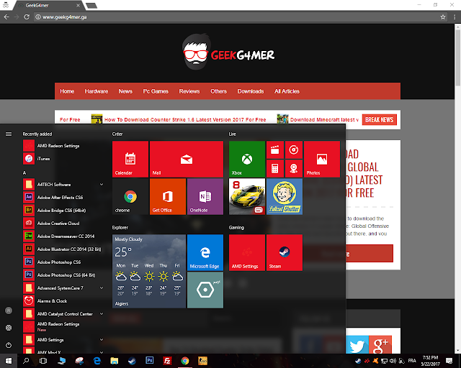This screenshot has height=368, width=461.
Task: Open the Download Minecraft latest headline
Action: pyautogui.click(x=324, y=120)
